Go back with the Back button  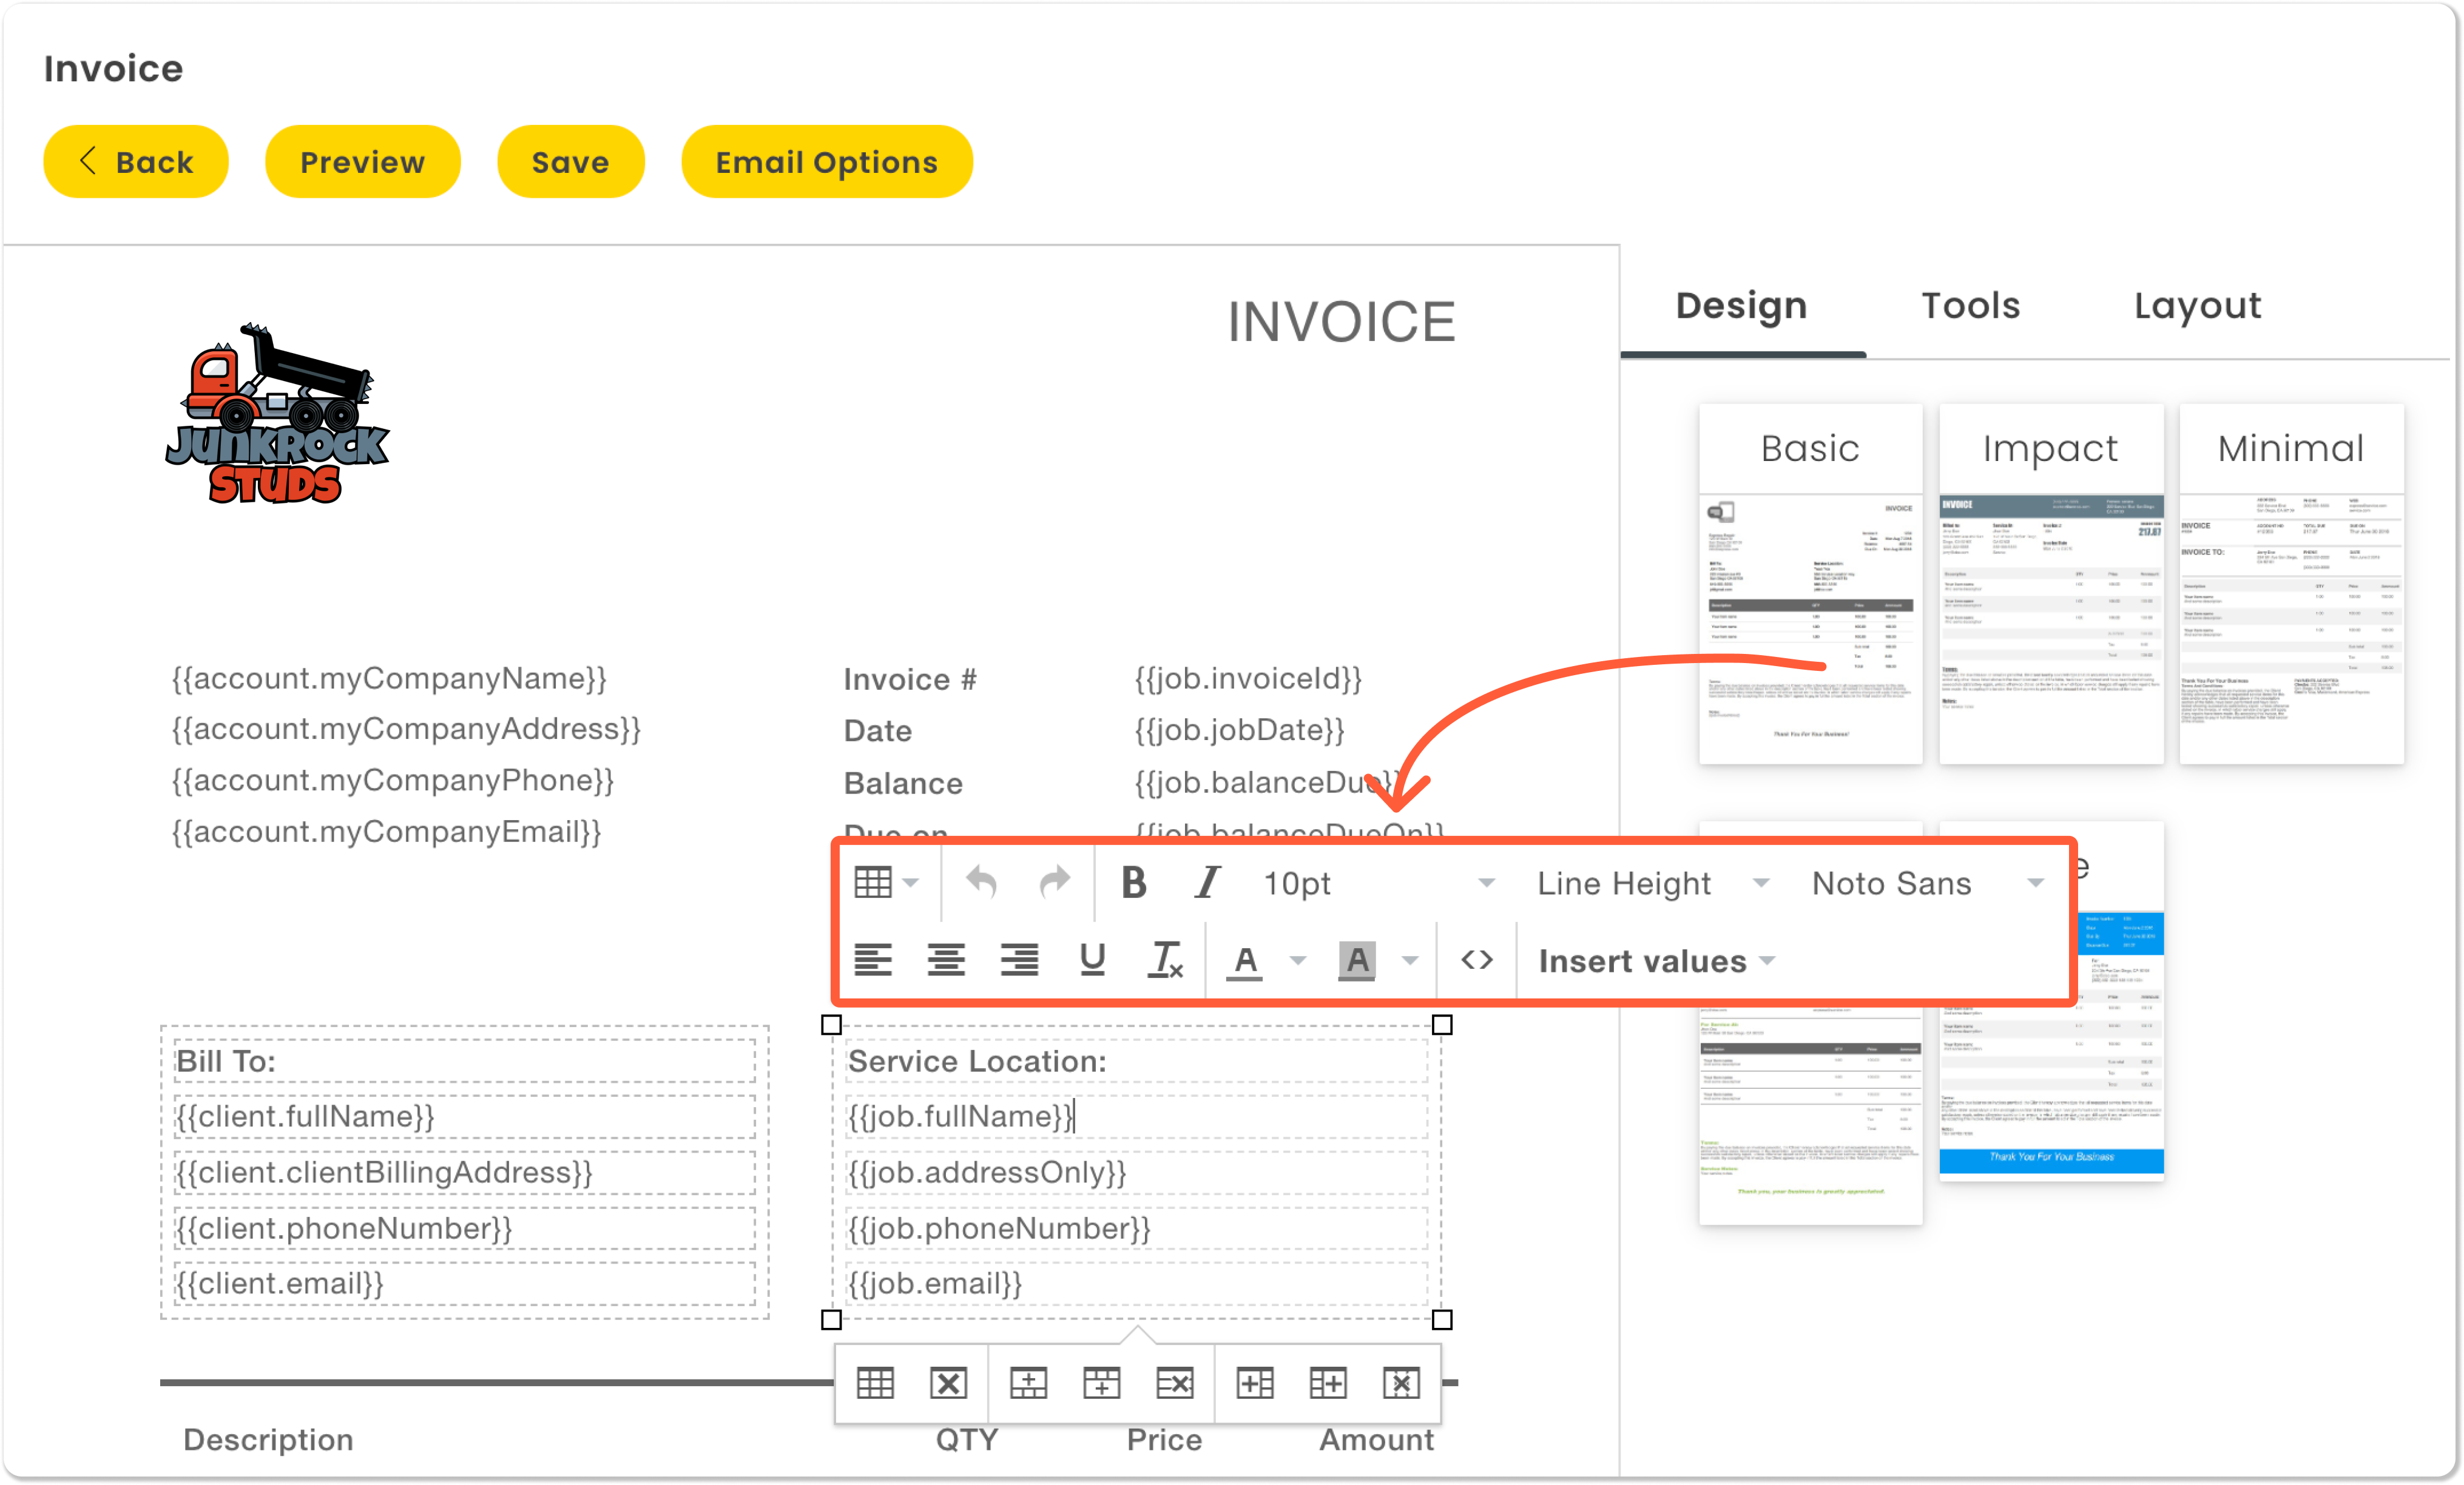[x=136, y=161]
